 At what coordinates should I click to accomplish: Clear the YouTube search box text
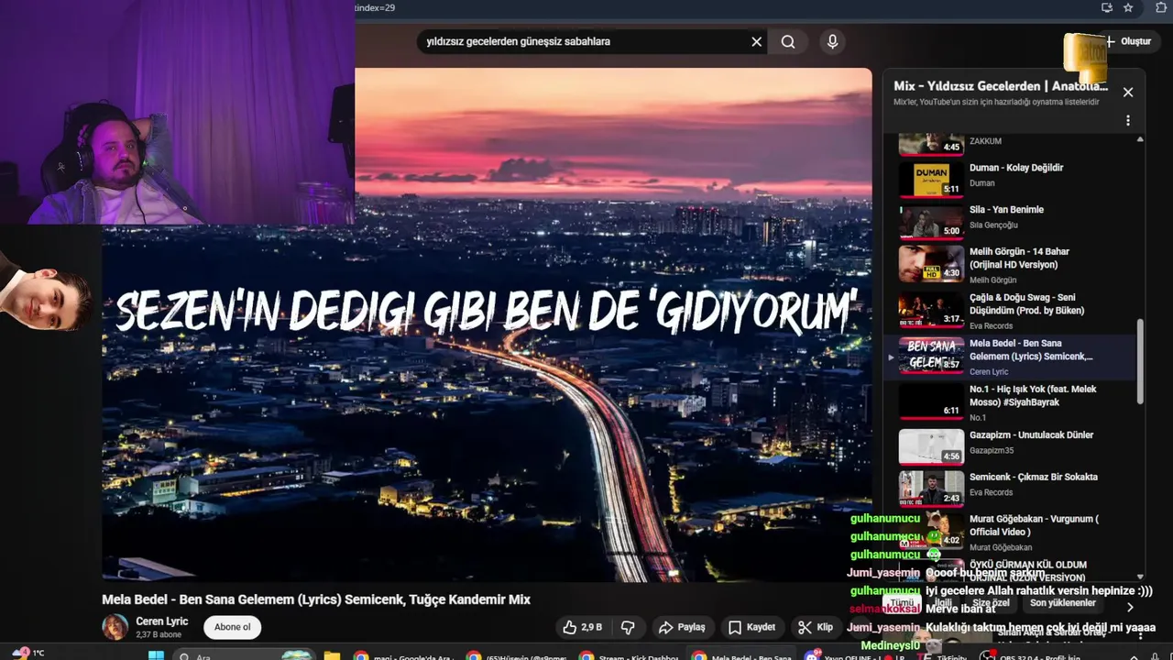tap(757, 41)
